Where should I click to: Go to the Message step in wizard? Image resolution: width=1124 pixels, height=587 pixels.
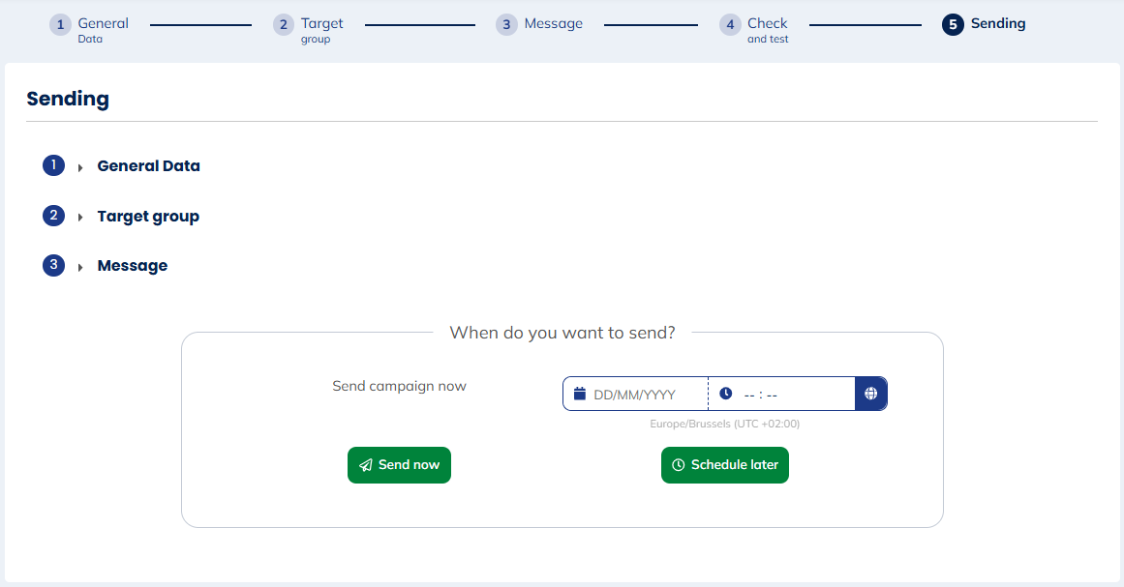coord(553,23)
